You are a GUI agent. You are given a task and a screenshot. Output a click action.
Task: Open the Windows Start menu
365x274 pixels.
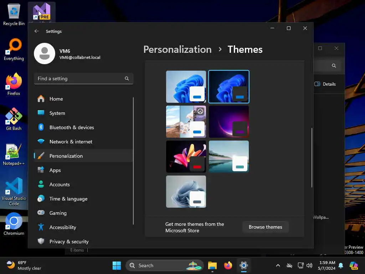[117, 265]
